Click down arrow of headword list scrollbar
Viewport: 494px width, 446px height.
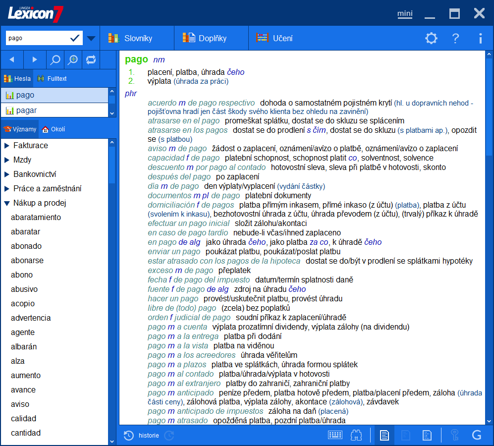point(112,113)
